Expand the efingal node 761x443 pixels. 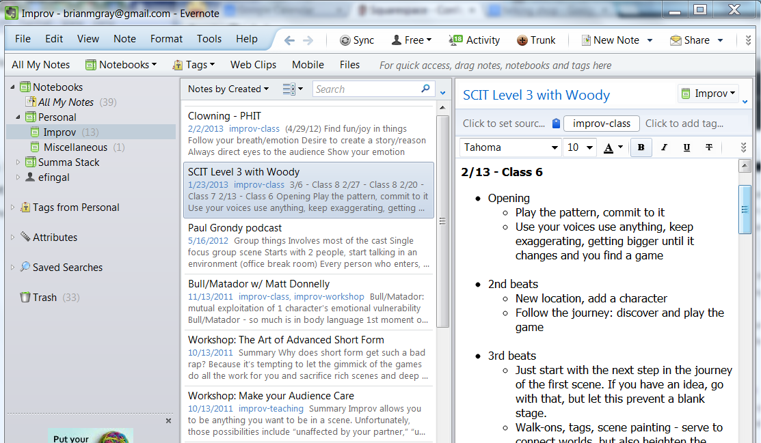click(x=18, y=177)
